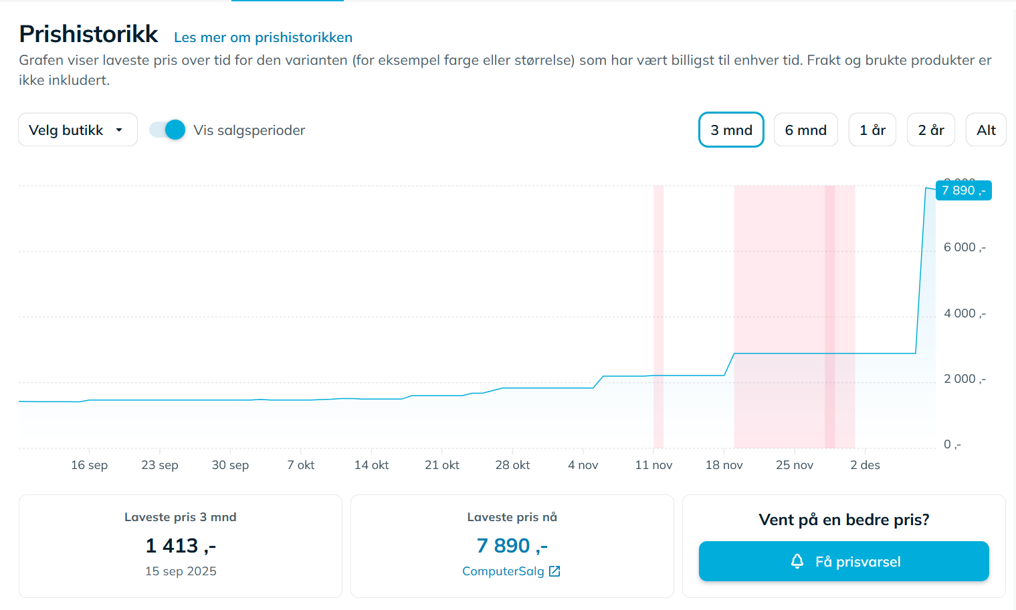Image resolution: width=1016 pixels, height=610 pixels.
Task: Select the 3 mnd time range
Action: (731, 130)
